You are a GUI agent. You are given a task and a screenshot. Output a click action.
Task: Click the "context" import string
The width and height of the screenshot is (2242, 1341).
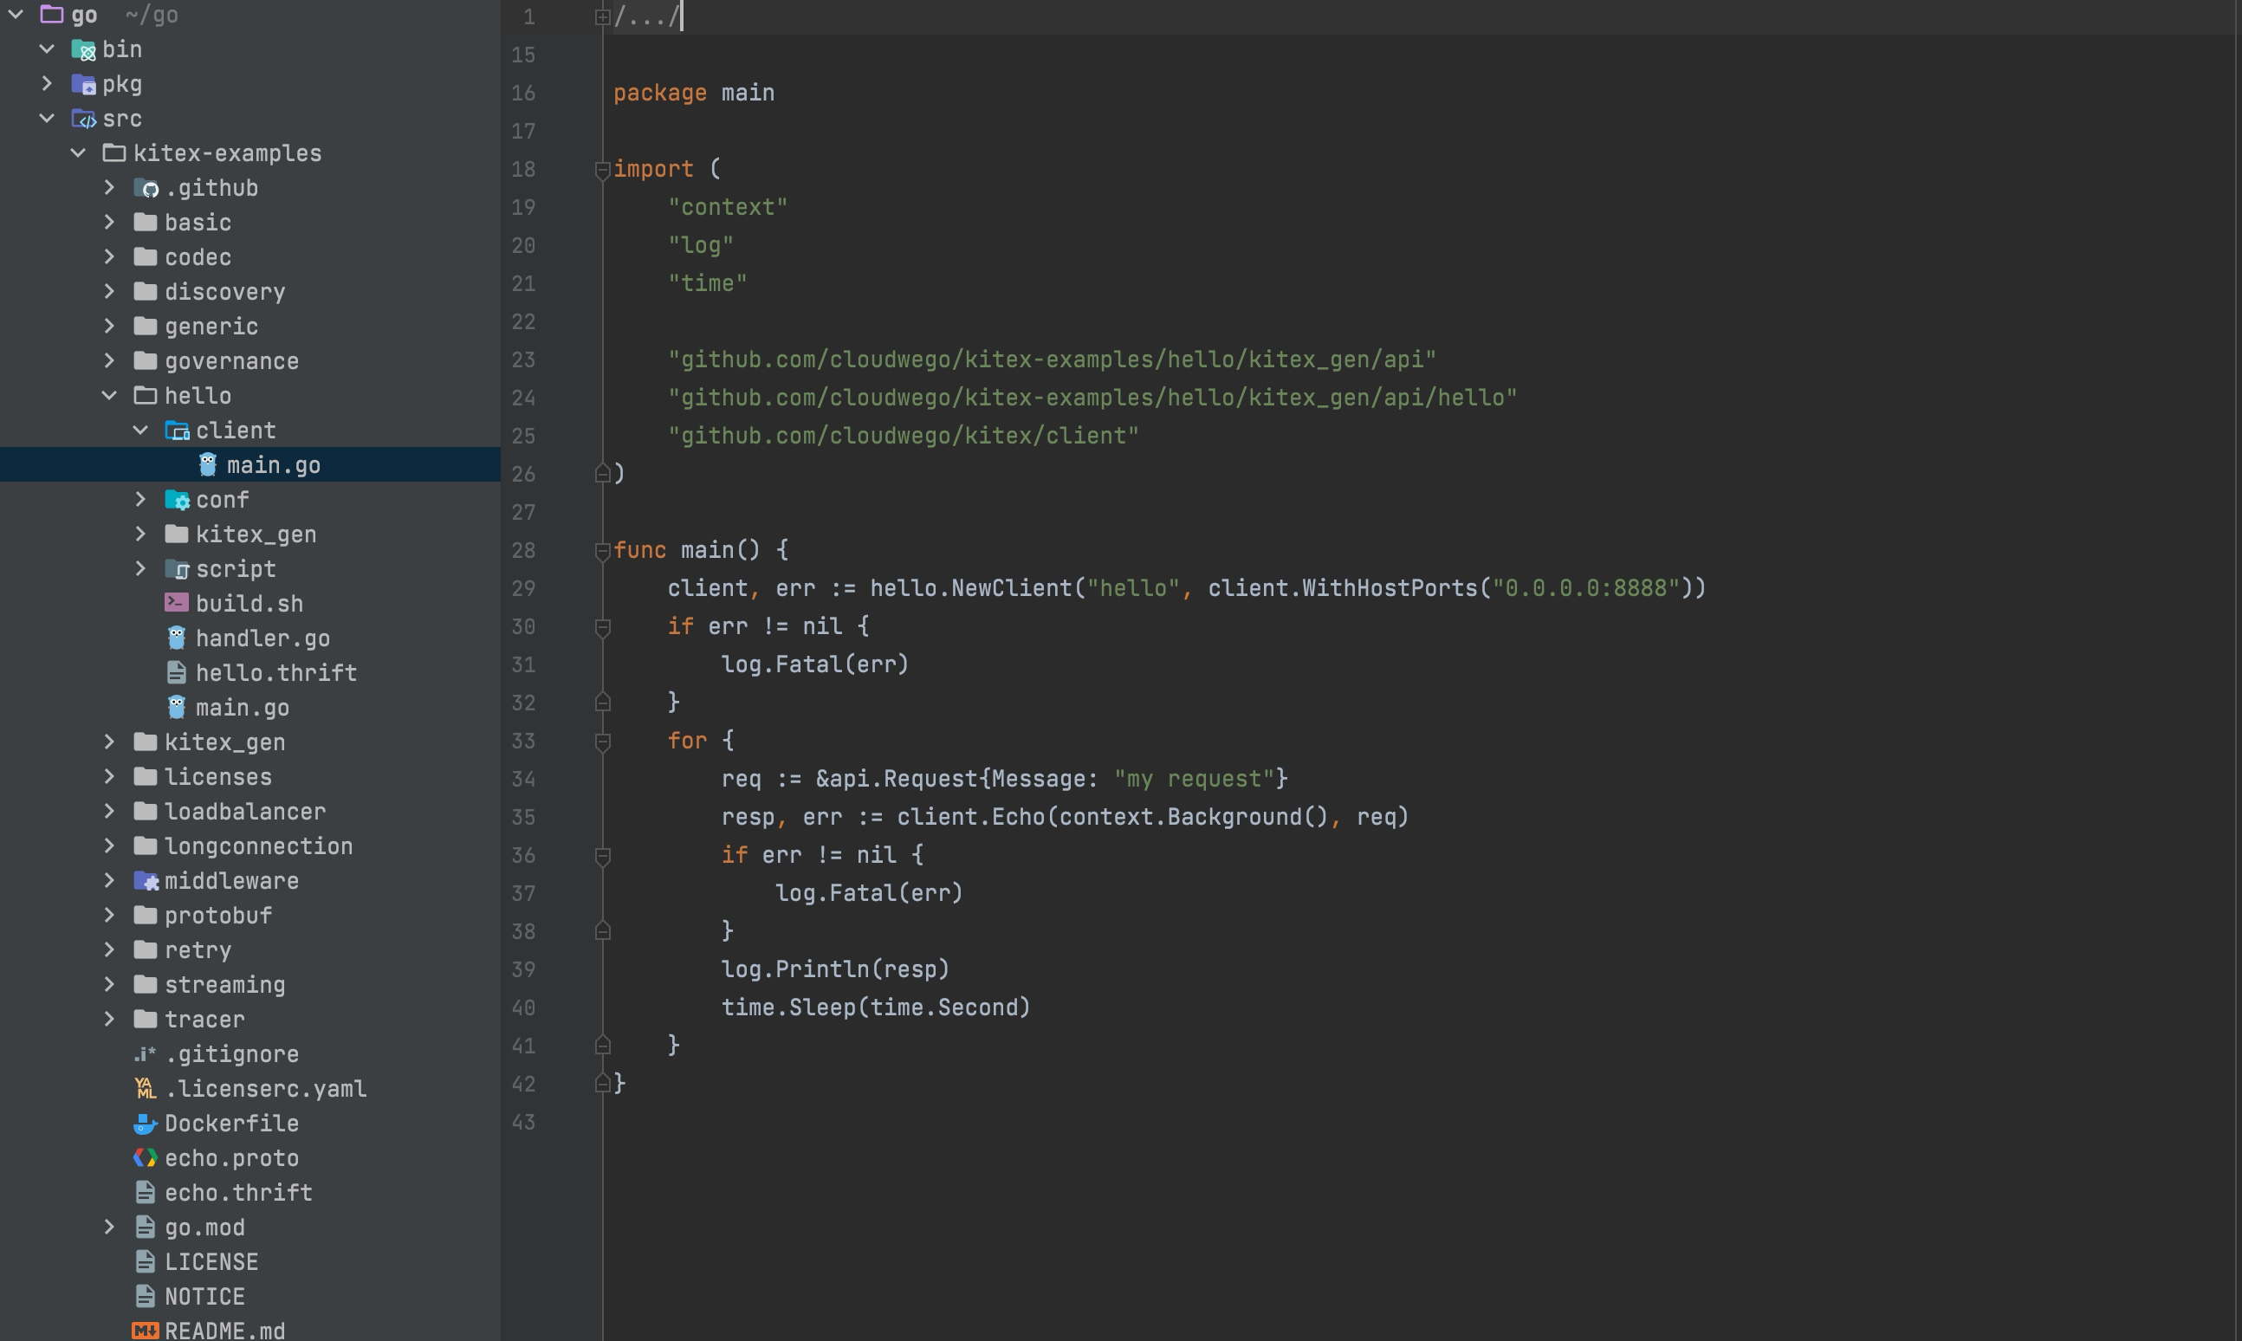click(728, 207)
